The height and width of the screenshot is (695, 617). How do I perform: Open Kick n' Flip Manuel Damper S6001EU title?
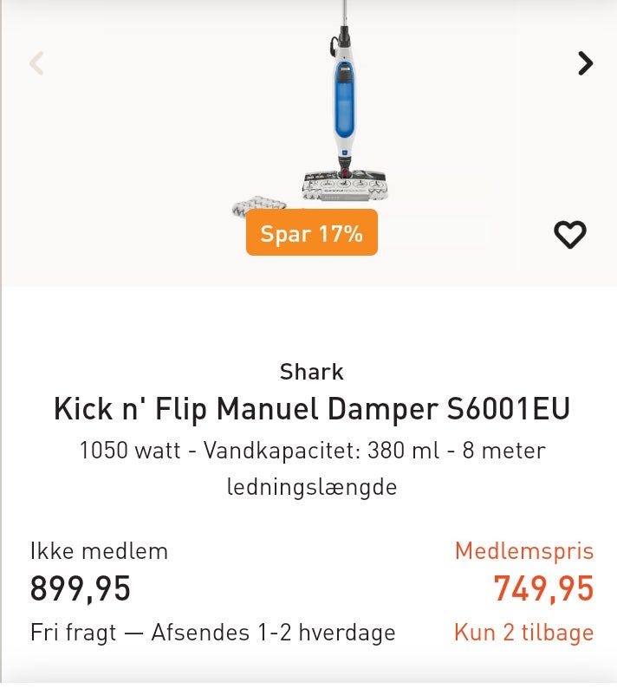[312, 409]
